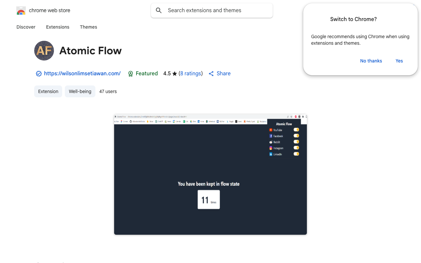Toggle the YouTube switch in the preview screenshot
Screen dimensions: 421x263
(x=296, y=130)
